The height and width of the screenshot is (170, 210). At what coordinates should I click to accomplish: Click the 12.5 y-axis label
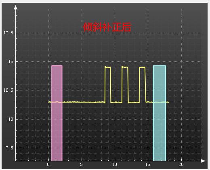pos(8,90)
